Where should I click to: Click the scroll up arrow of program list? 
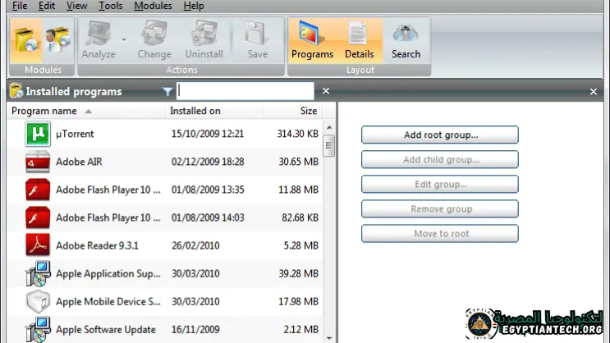pyautogui.click(x=329, y=127)
